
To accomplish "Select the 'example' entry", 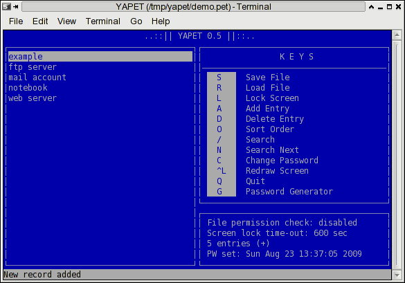I will point(100,57).
